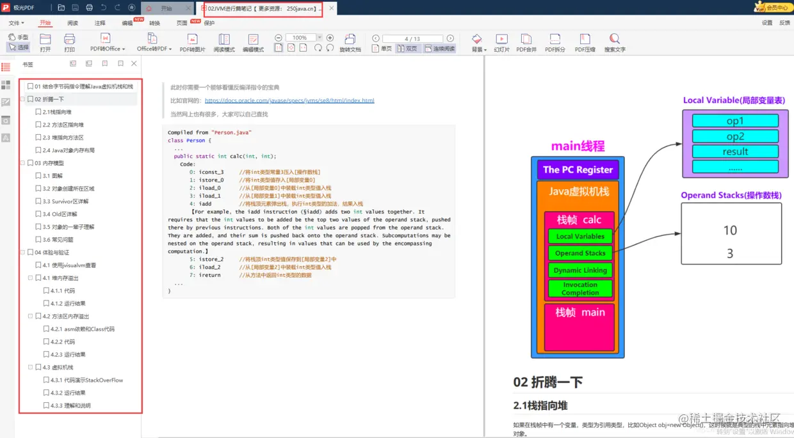Image resolution: width=794 pixels, height=438 pixels.
Task: Enter 阅读模式 reading mode
Action: point(224,43)
